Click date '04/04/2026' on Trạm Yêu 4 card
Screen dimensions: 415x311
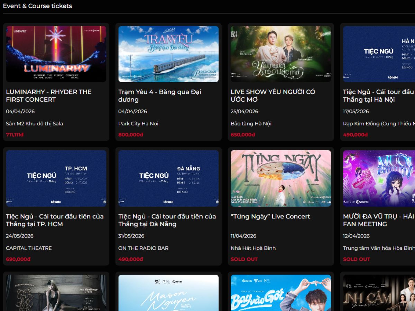coord(133,111)
